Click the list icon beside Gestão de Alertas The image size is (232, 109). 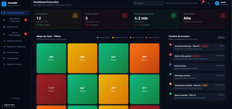(4, 41)
